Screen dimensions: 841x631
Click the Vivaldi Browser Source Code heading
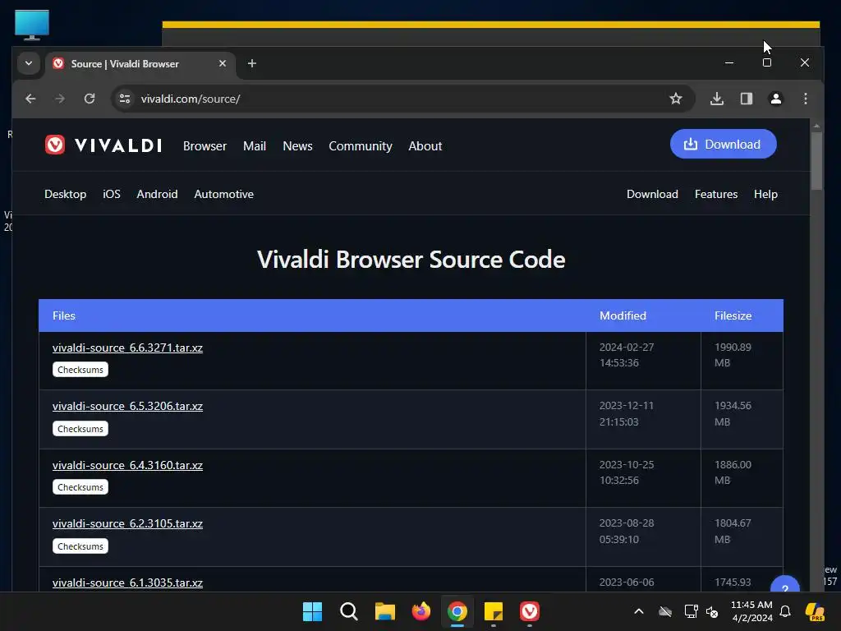click(411, 260)
